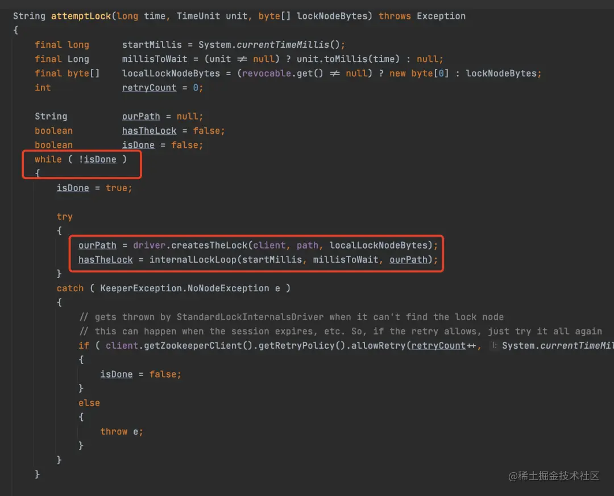
Task: Click the final Long type declaration
Action: pos(62,59)
